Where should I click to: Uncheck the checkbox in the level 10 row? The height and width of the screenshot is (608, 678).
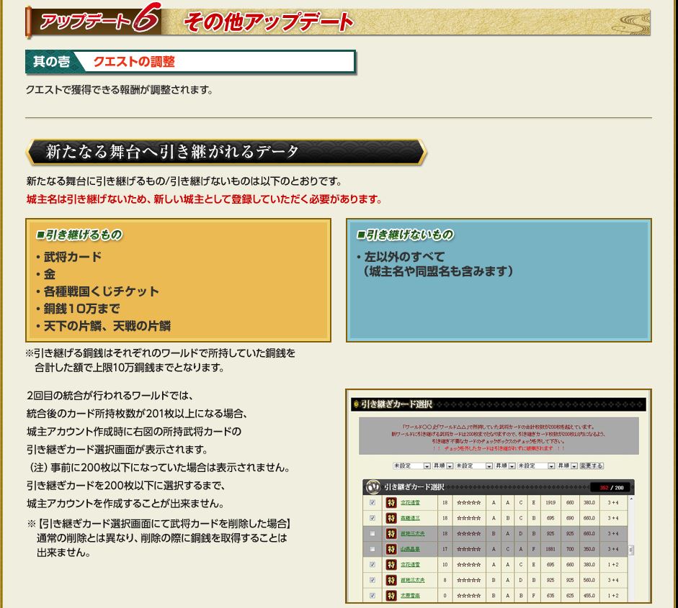click(x=373, y=565)
